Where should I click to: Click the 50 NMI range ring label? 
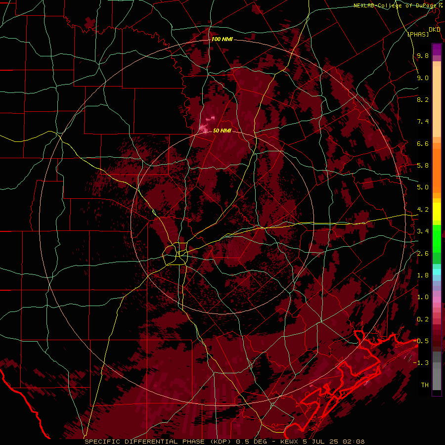[x=222, y=131]
